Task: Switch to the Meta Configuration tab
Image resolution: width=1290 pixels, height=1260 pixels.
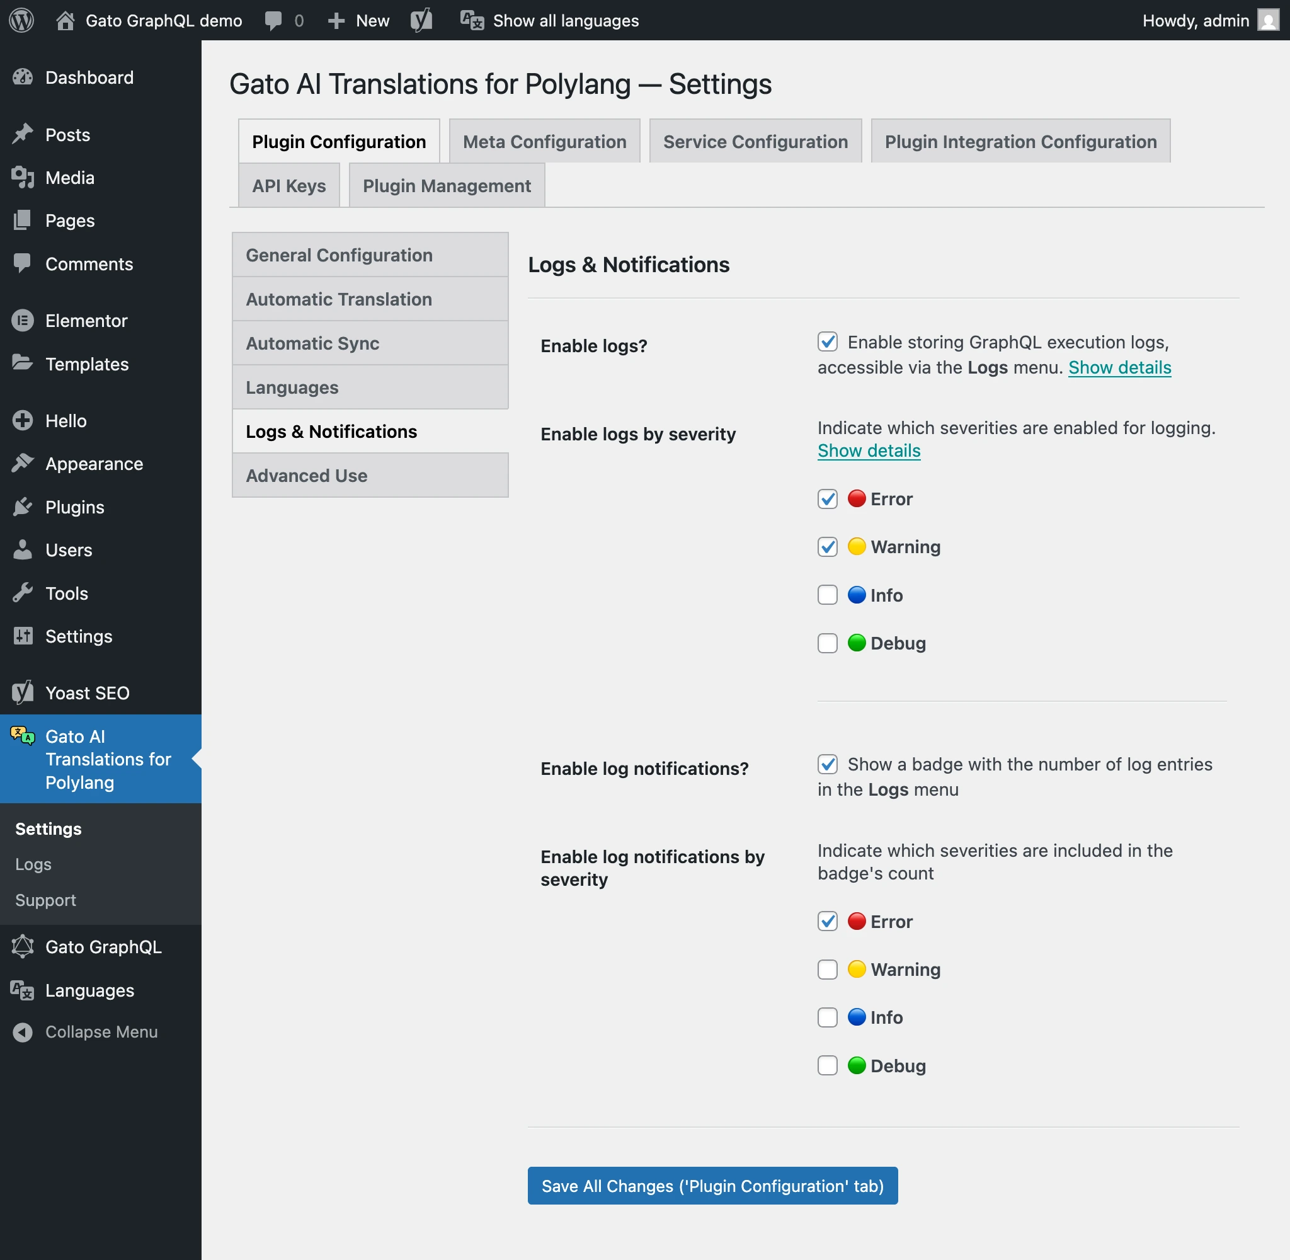Action: click(x=544, y=141)
